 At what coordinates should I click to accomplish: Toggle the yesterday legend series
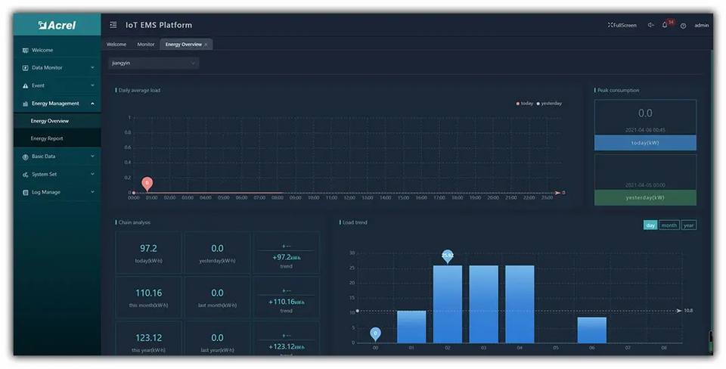(x=550, y=104)
